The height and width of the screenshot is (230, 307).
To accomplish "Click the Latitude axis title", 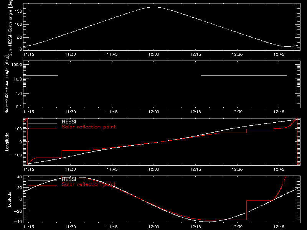I will (9, 199).
